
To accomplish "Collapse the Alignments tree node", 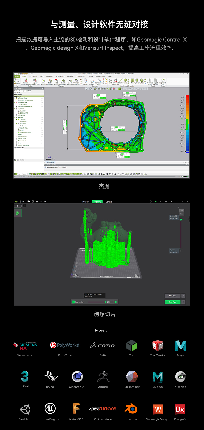I will click(x=15, y=109).
